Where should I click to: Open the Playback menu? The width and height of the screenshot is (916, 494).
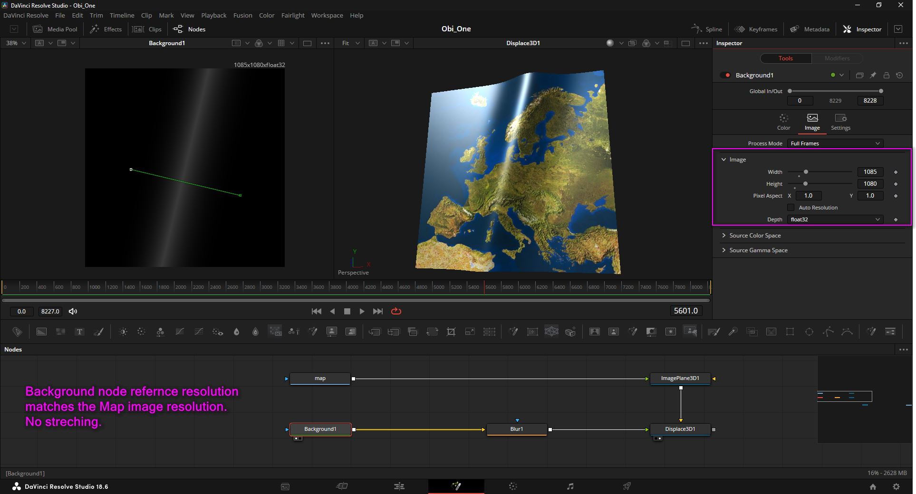(213, 15)
